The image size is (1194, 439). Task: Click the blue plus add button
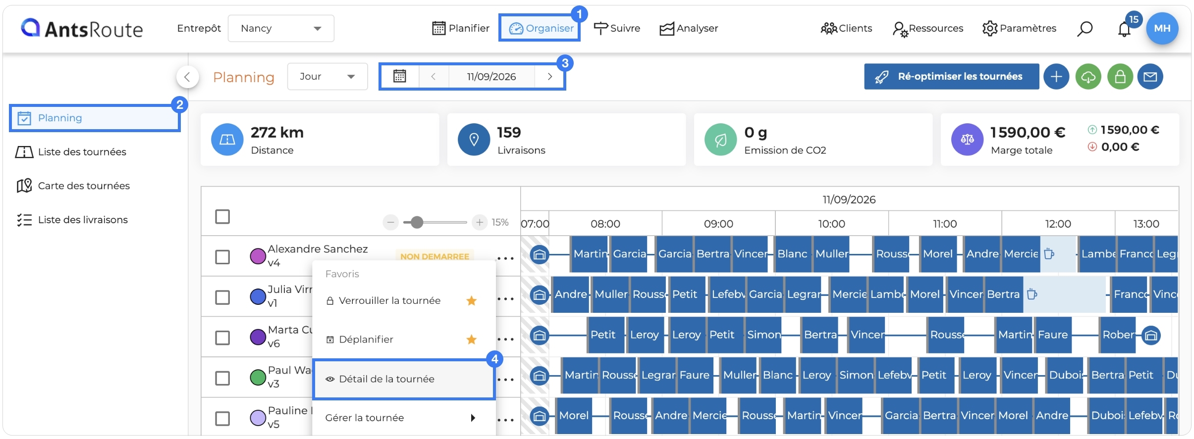point(1056,77)
